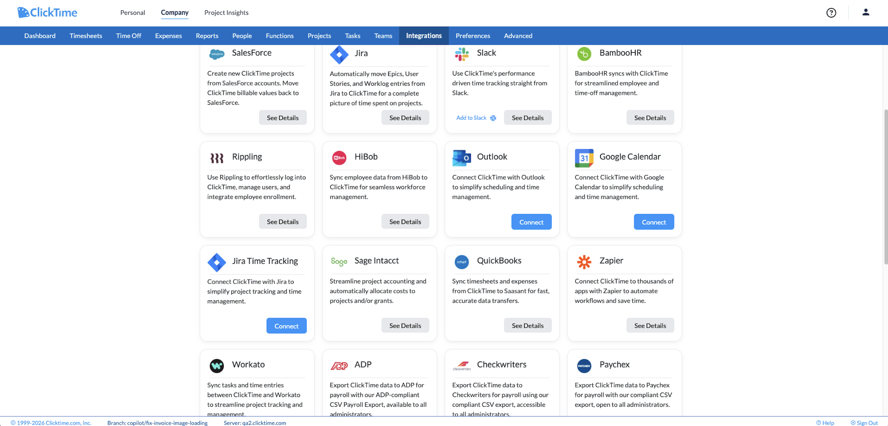Viewport: 888px width, 426px height.
Task: Switch to the Personal tab
Action: coord(133,12)
